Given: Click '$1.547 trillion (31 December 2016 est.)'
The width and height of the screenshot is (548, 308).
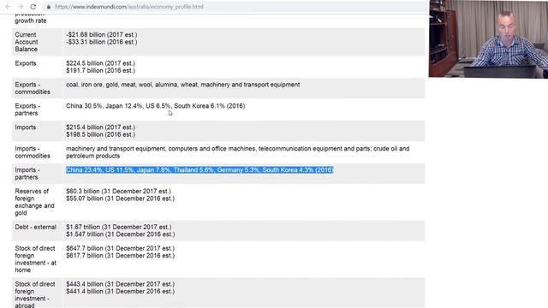Looking at the screenshot, I should tap(120, 234).
